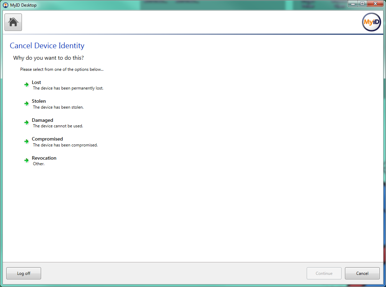Click the green arrow next to Compromised

(26, 141)
